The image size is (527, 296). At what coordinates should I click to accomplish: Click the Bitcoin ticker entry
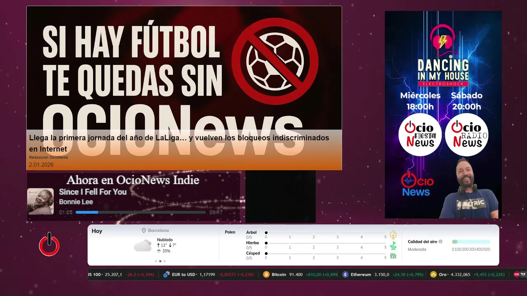pyautogui.click(x=300, y=274)
